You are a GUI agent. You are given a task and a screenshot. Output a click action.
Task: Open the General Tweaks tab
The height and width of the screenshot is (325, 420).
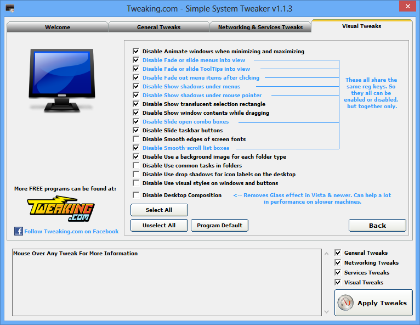click(x=159, y=27)
